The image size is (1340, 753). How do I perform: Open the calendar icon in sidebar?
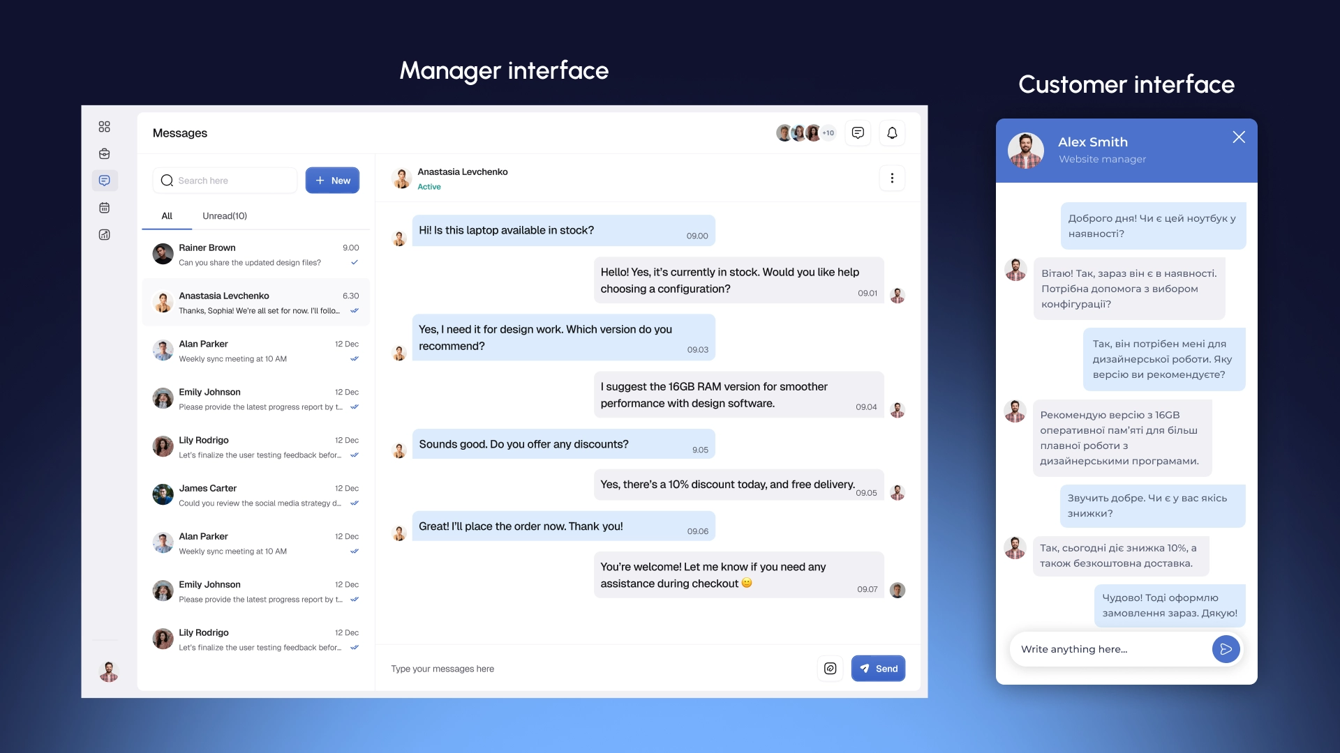tap(104, 208)
